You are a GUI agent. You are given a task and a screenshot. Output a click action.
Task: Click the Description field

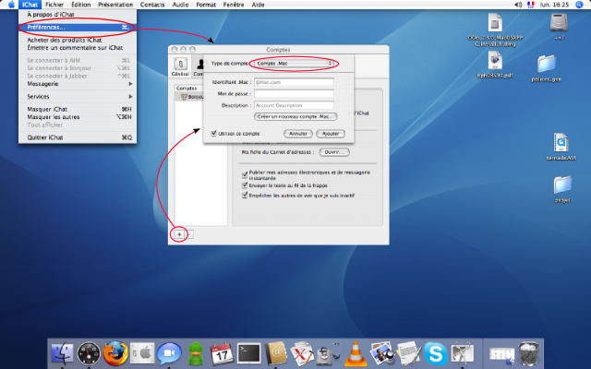coord(294,105)
